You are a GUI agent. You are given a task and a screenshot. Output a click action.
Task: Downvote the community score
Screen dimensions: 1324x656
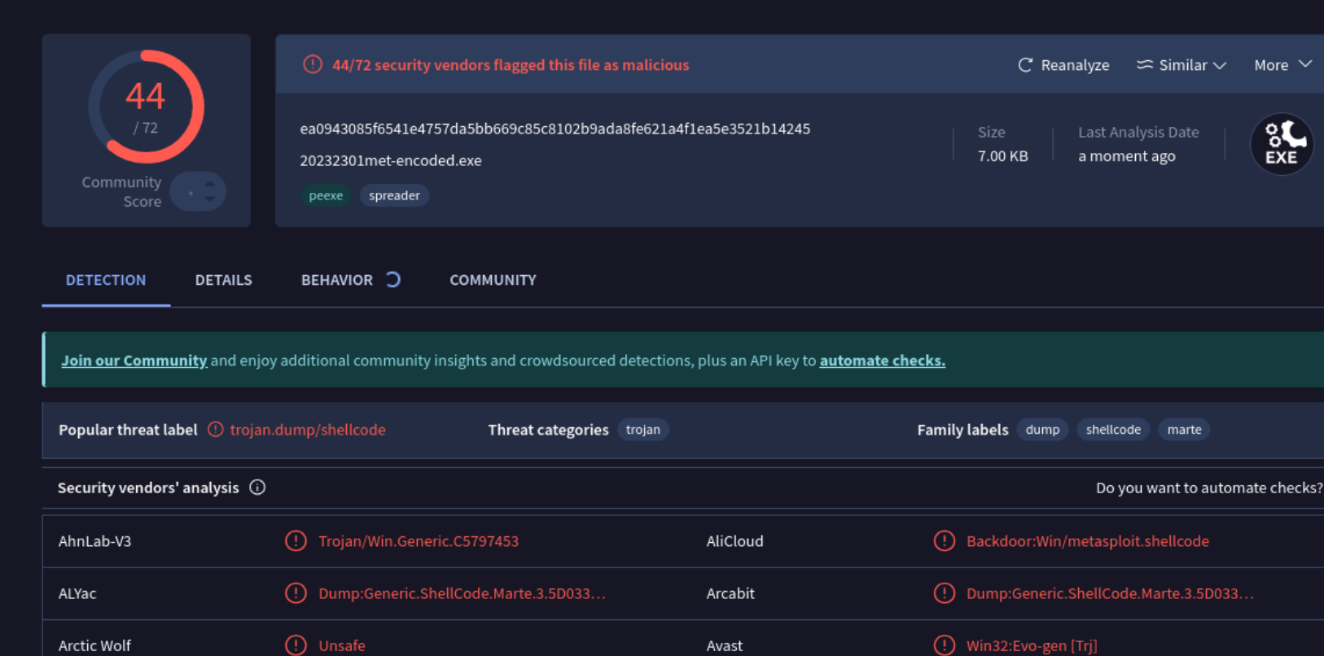coord(210,199)
